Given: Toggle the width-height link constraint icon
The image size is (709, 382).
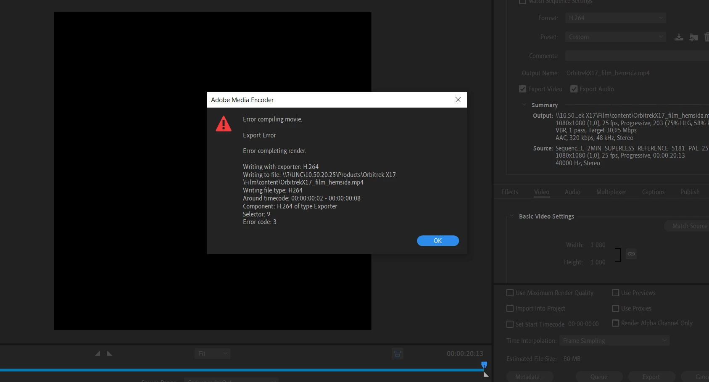Looking at the screenshot, I should tap(631, 254).
